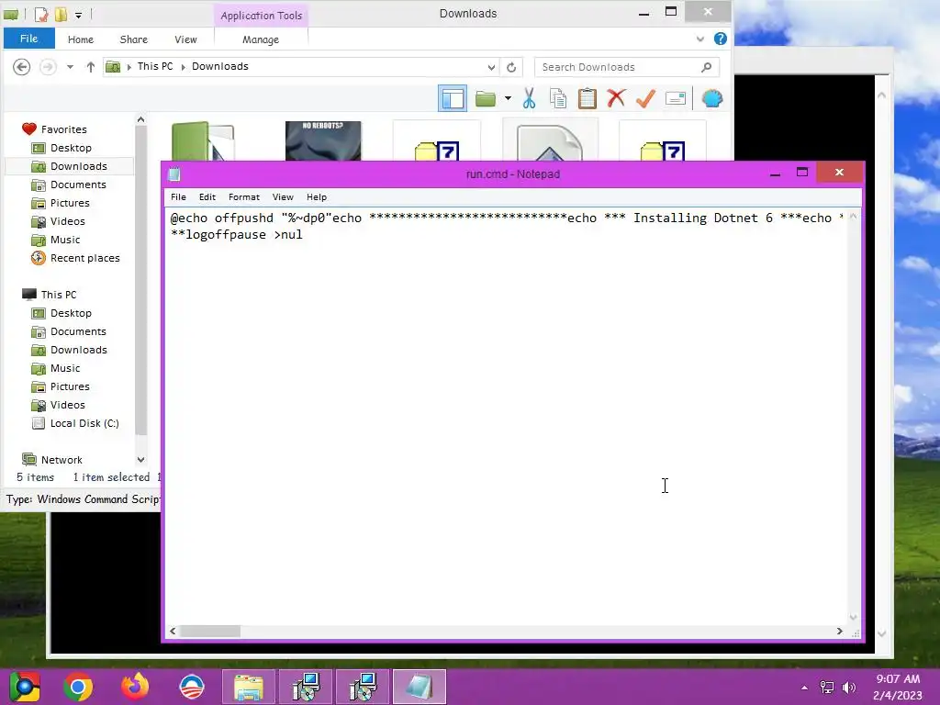Open Chrome from the taskbar

(78, 687)
